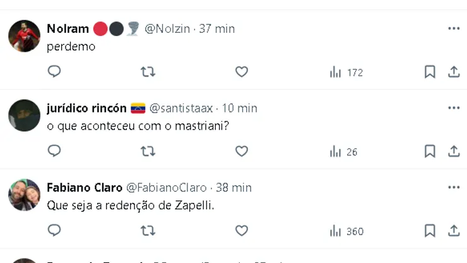
Task: Share Fabiano Claro's Zapelli tweet
Action: [454, 231]
